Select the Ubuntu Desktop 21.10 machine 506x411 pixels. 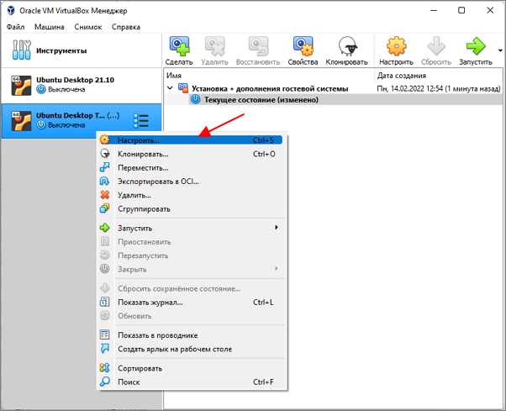81,86
